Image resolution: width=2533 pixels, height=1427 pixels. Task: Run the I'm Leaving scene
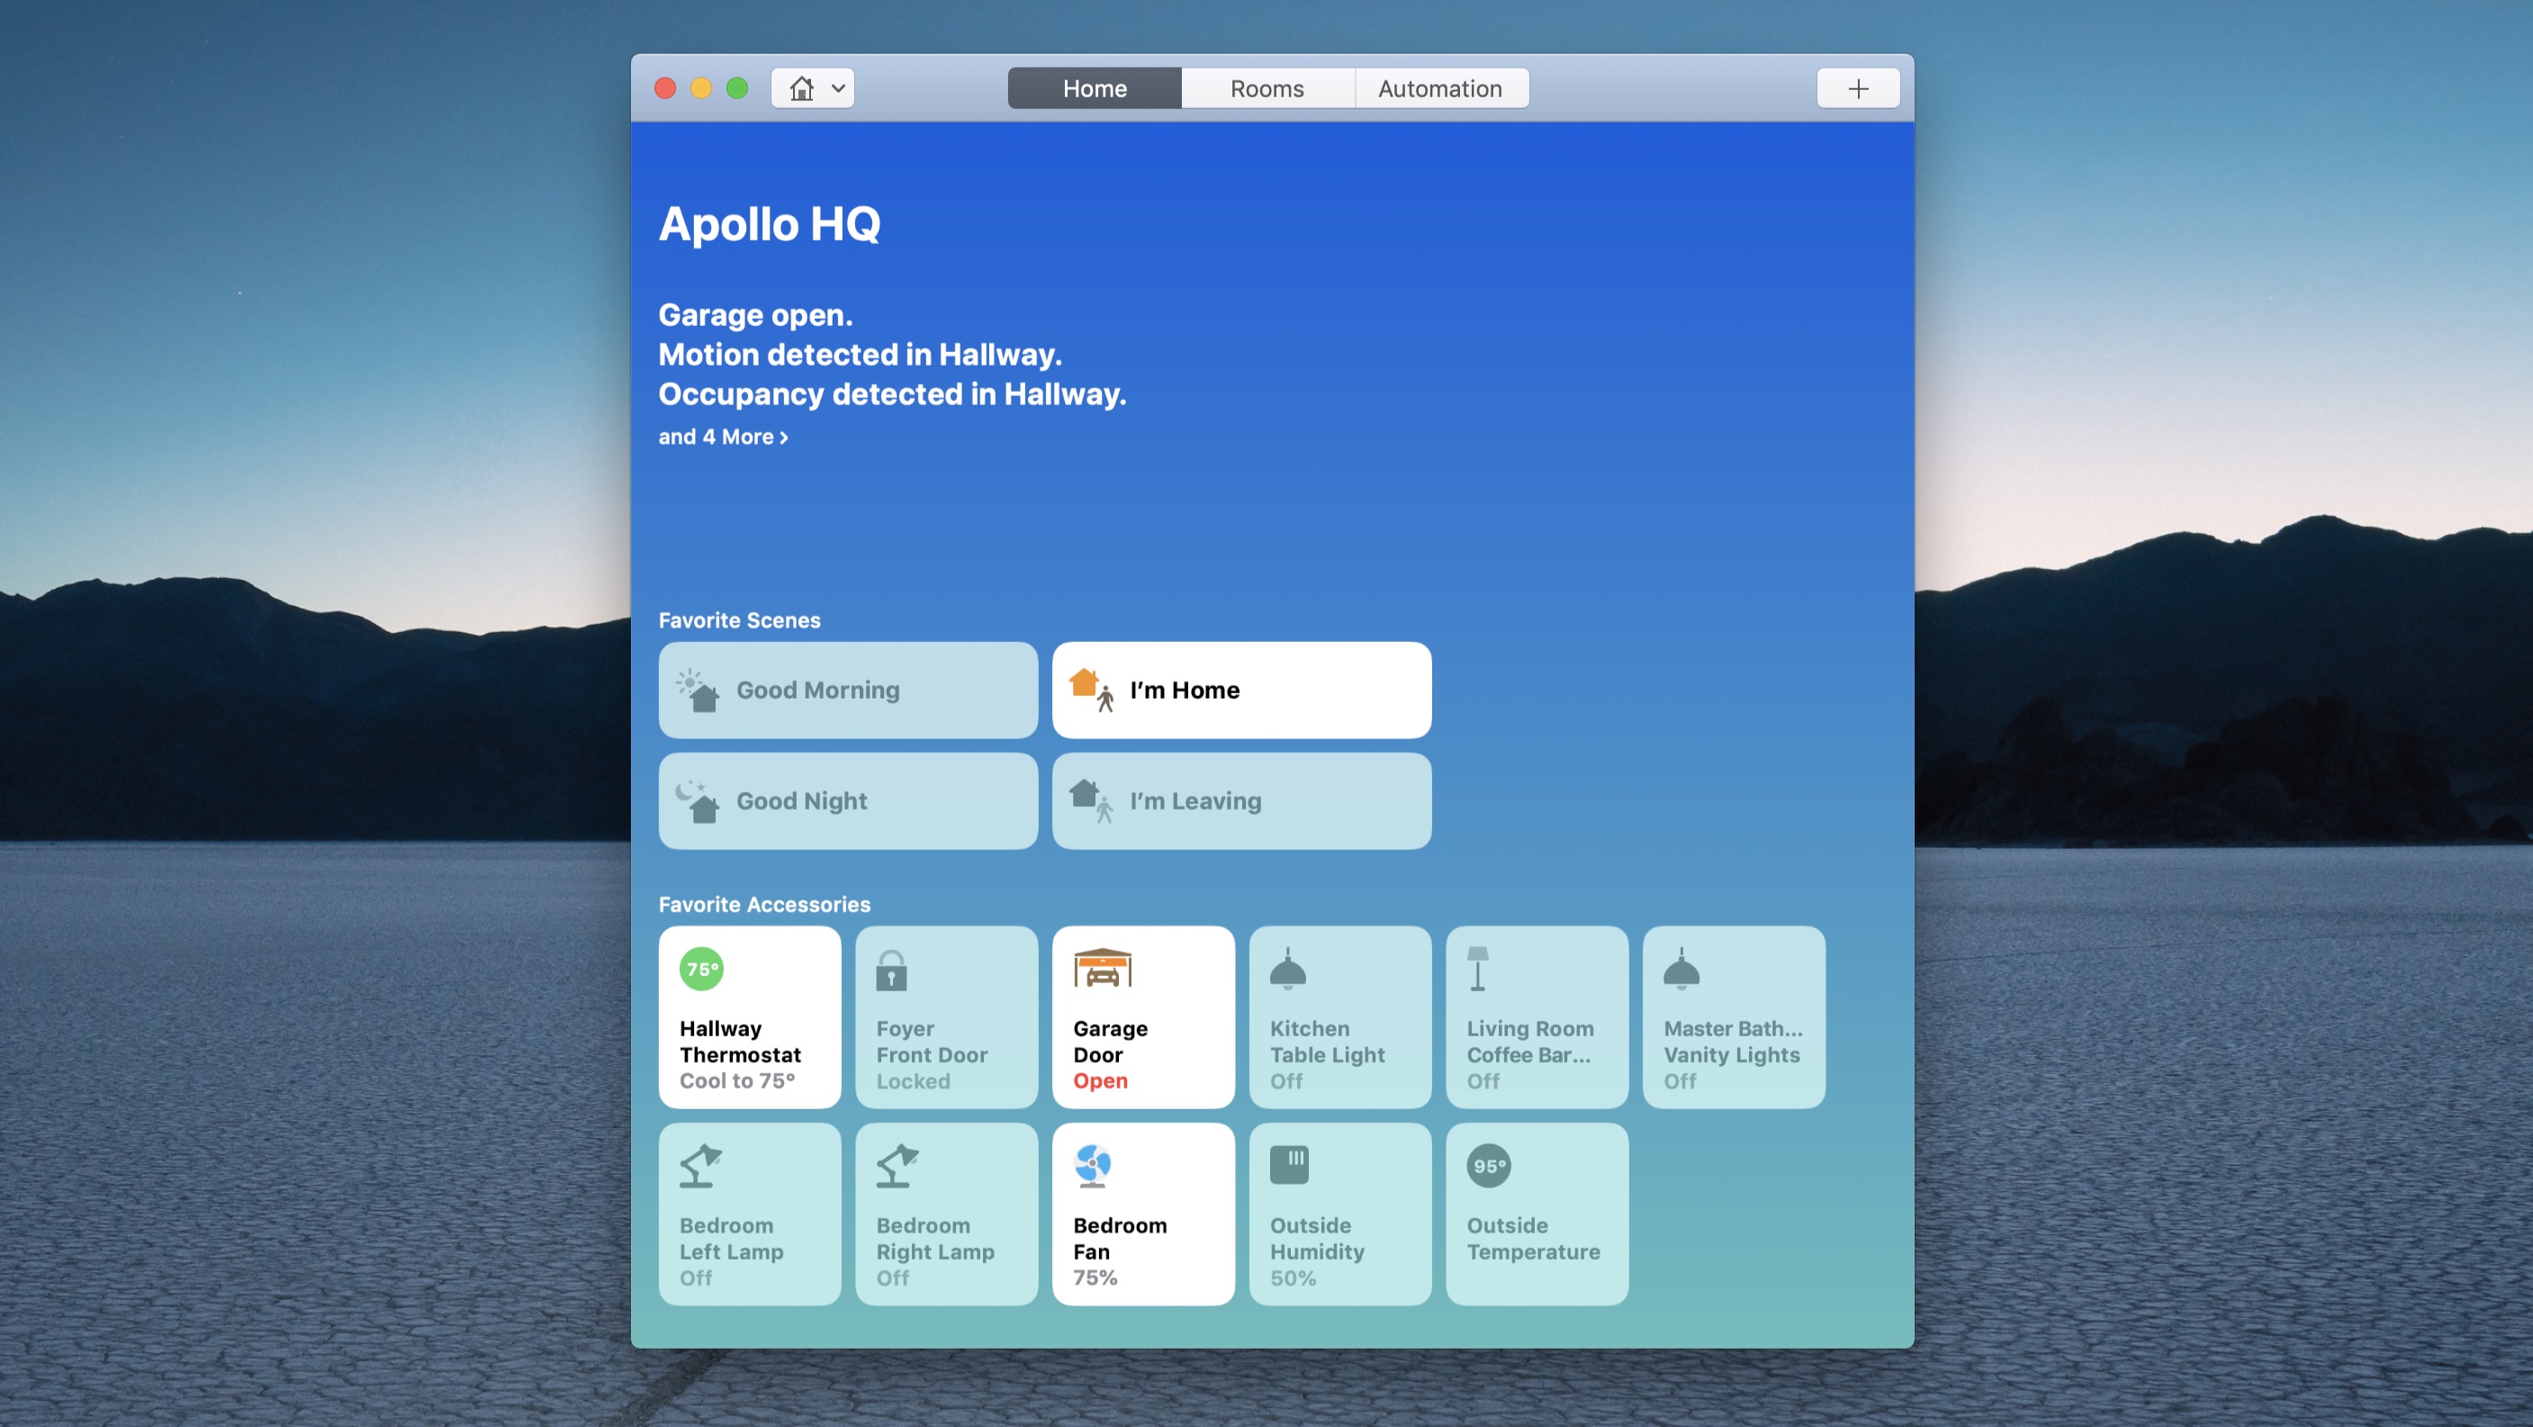(x=1241, y=801)
